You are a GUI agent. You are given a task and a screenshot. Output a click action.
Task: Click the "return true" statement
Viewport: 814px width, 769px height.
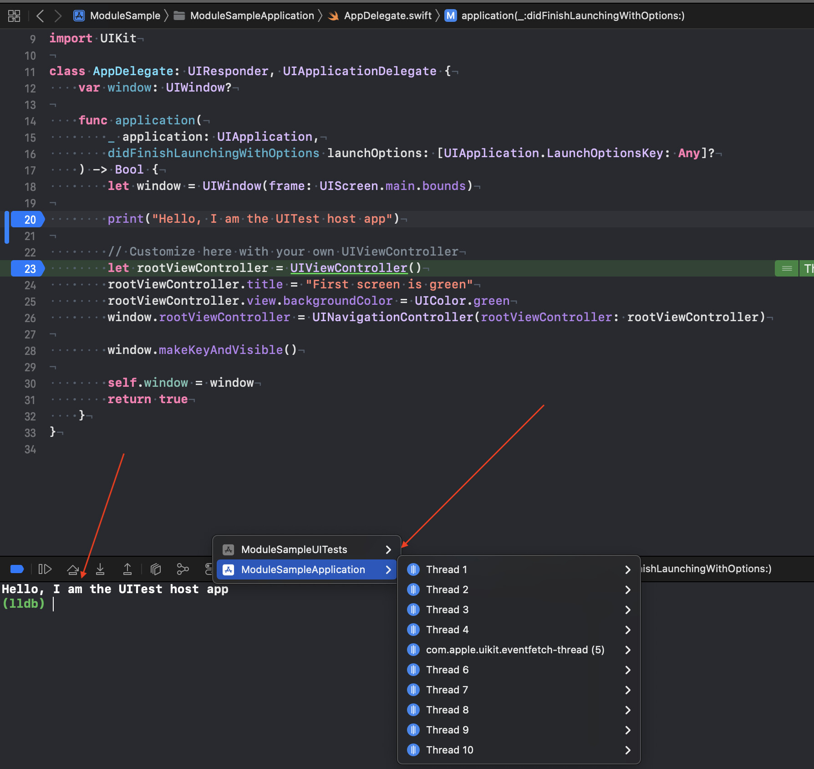click(x=148, y=399)
